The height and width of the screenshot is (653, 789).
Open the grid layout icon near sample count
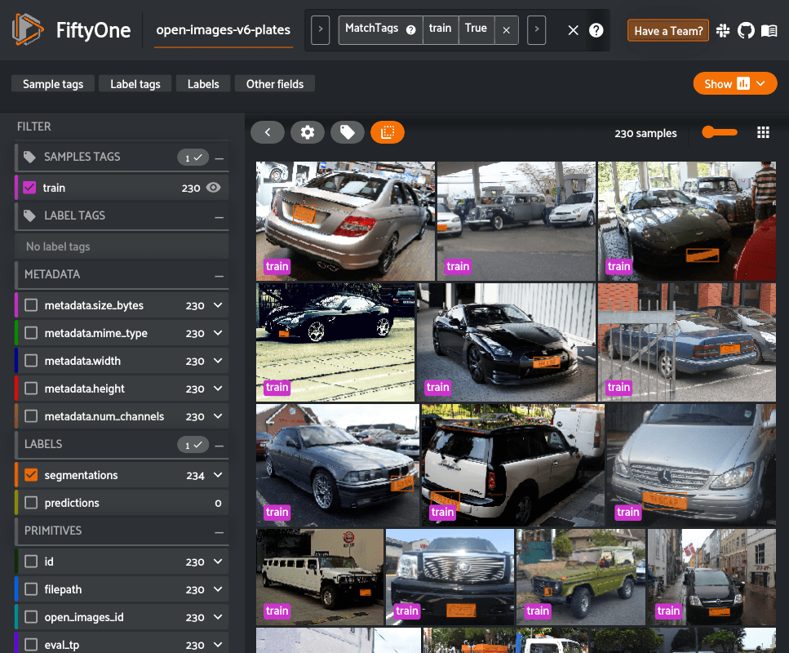point(764,132)
